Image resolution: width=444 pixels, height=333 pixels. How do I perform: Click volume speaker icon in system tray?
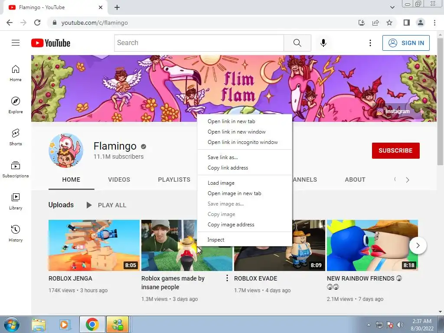pyautogui.click(x=400, y=325)
